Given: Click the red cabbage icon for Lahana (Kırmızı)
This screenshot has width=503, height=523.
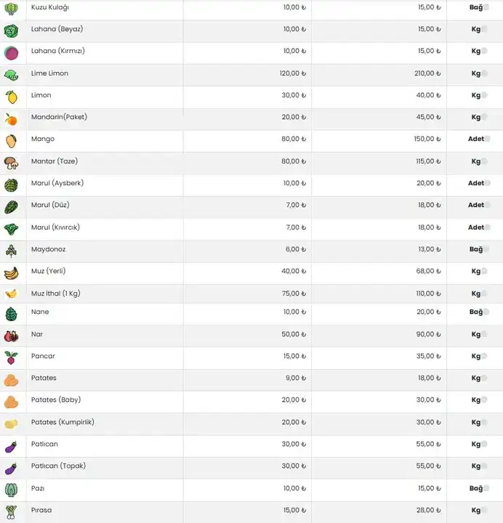Looking at the screenshot, I should point(11,53).
